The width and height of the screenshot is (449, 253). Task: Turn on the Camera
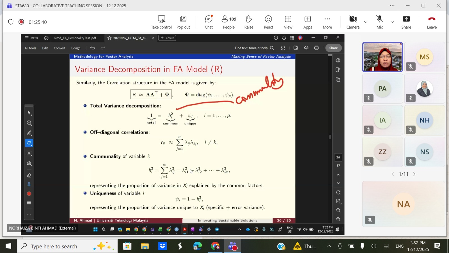[x=353, y=22]
